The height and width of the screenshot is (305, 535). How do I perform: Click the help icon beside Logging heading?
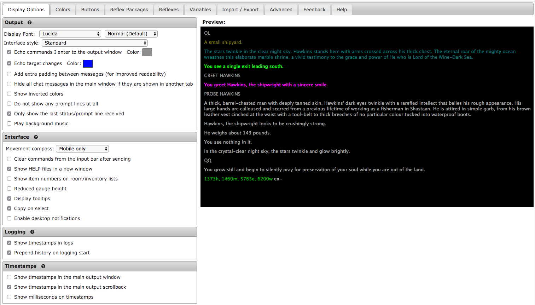(x=32, y=232)
